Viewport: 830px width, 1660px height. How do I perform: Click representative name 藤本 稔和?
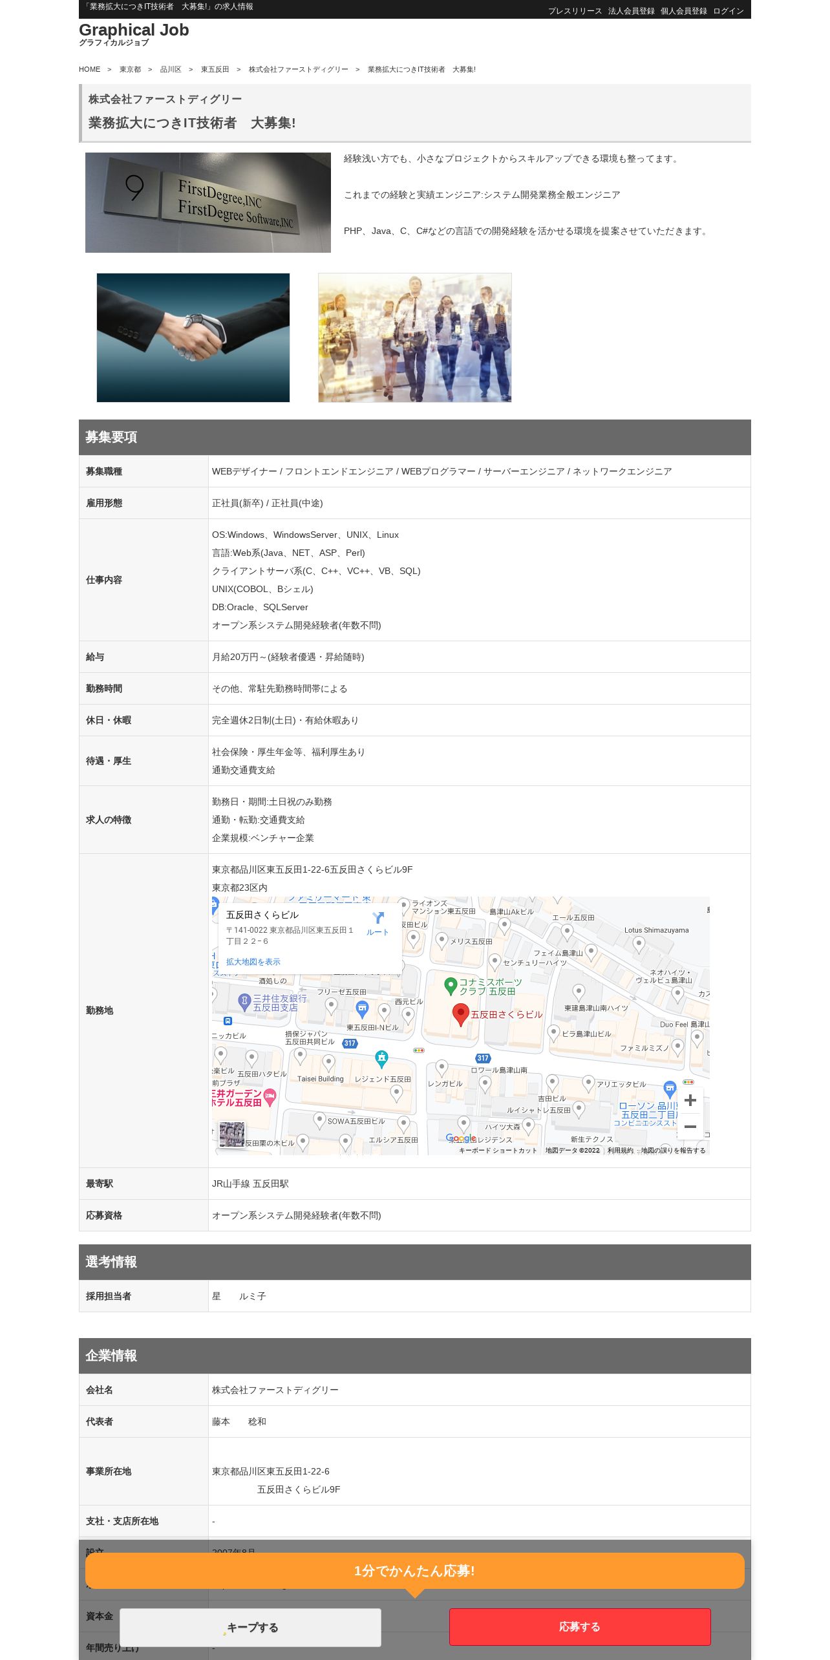239,1421
